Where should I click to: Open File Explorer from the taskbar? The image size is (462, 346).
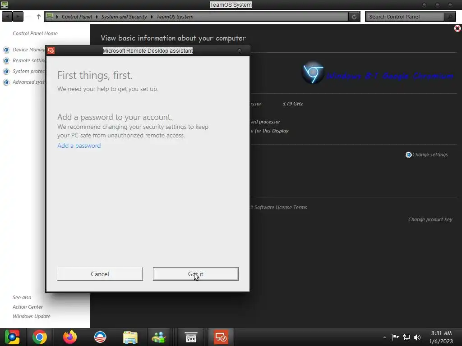[x=130, y=337]
